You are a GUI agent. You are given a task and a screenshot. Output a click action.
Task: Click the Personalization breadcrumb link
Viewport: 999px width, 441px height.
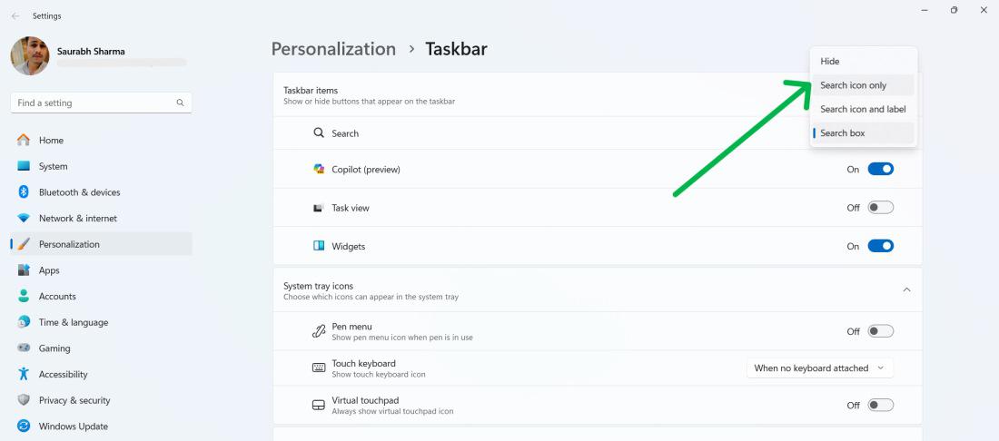(333, 49)
